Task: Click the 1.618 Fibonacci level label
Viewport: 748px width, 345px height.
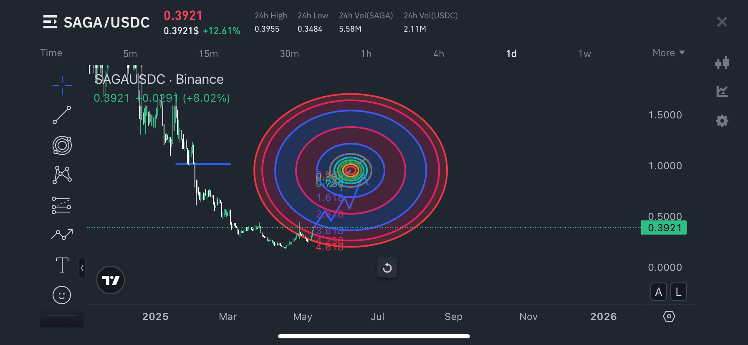Action: (330, 197)
